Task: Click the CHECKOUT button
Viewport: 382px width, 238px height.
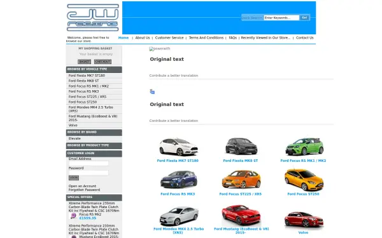Action: click(x=103, y=62)
